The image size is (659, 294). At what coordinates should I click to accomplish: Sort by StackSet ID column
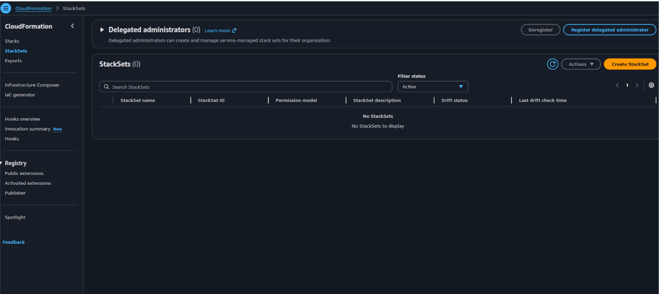[x=211, y=100]
